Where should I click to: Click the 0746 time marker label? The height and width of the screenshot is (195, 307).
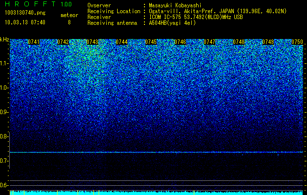click(x=180, y=42)
